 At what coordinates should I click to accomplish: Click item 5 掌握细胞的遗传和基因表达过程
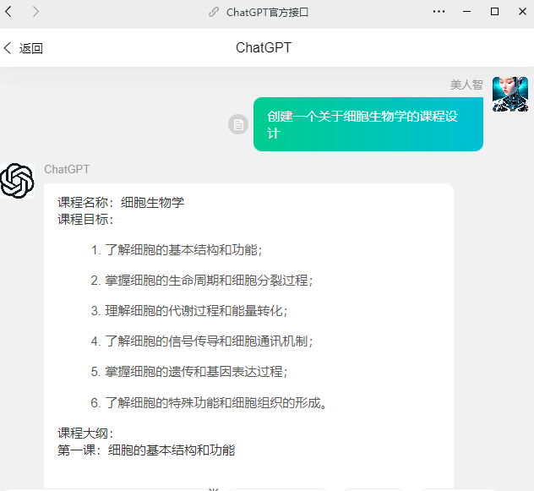tap(189, 371)
